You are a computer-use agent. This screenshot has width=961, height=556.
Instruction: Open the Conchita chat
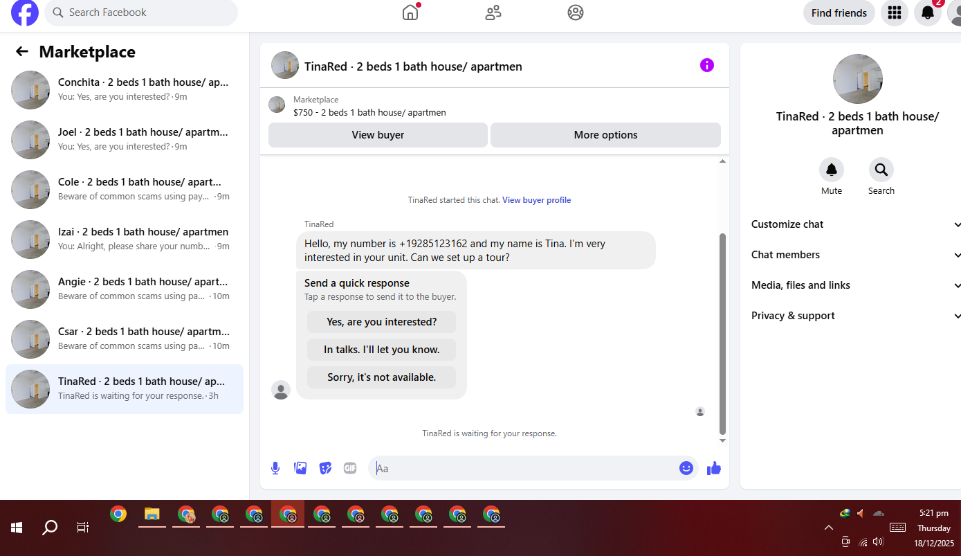pyautogui.click(x=125, y=90)
